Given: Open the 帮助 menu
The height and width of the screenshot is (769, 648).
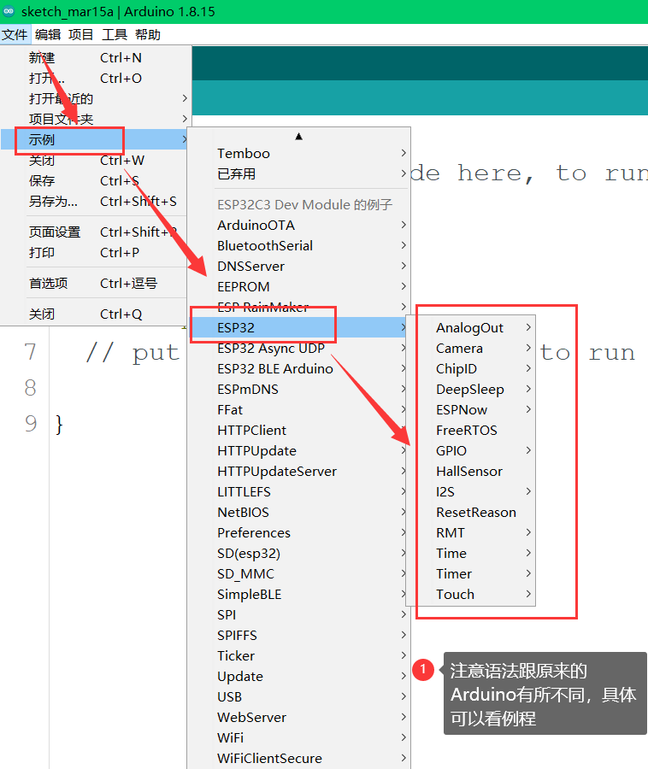Looking at the screenshot, I should [148, 35].
